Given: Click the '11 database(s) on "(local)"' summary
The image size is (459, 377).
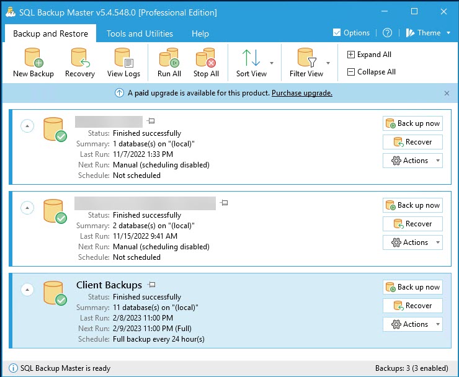Looking at the screenshot, I should (x=156, y=308).
